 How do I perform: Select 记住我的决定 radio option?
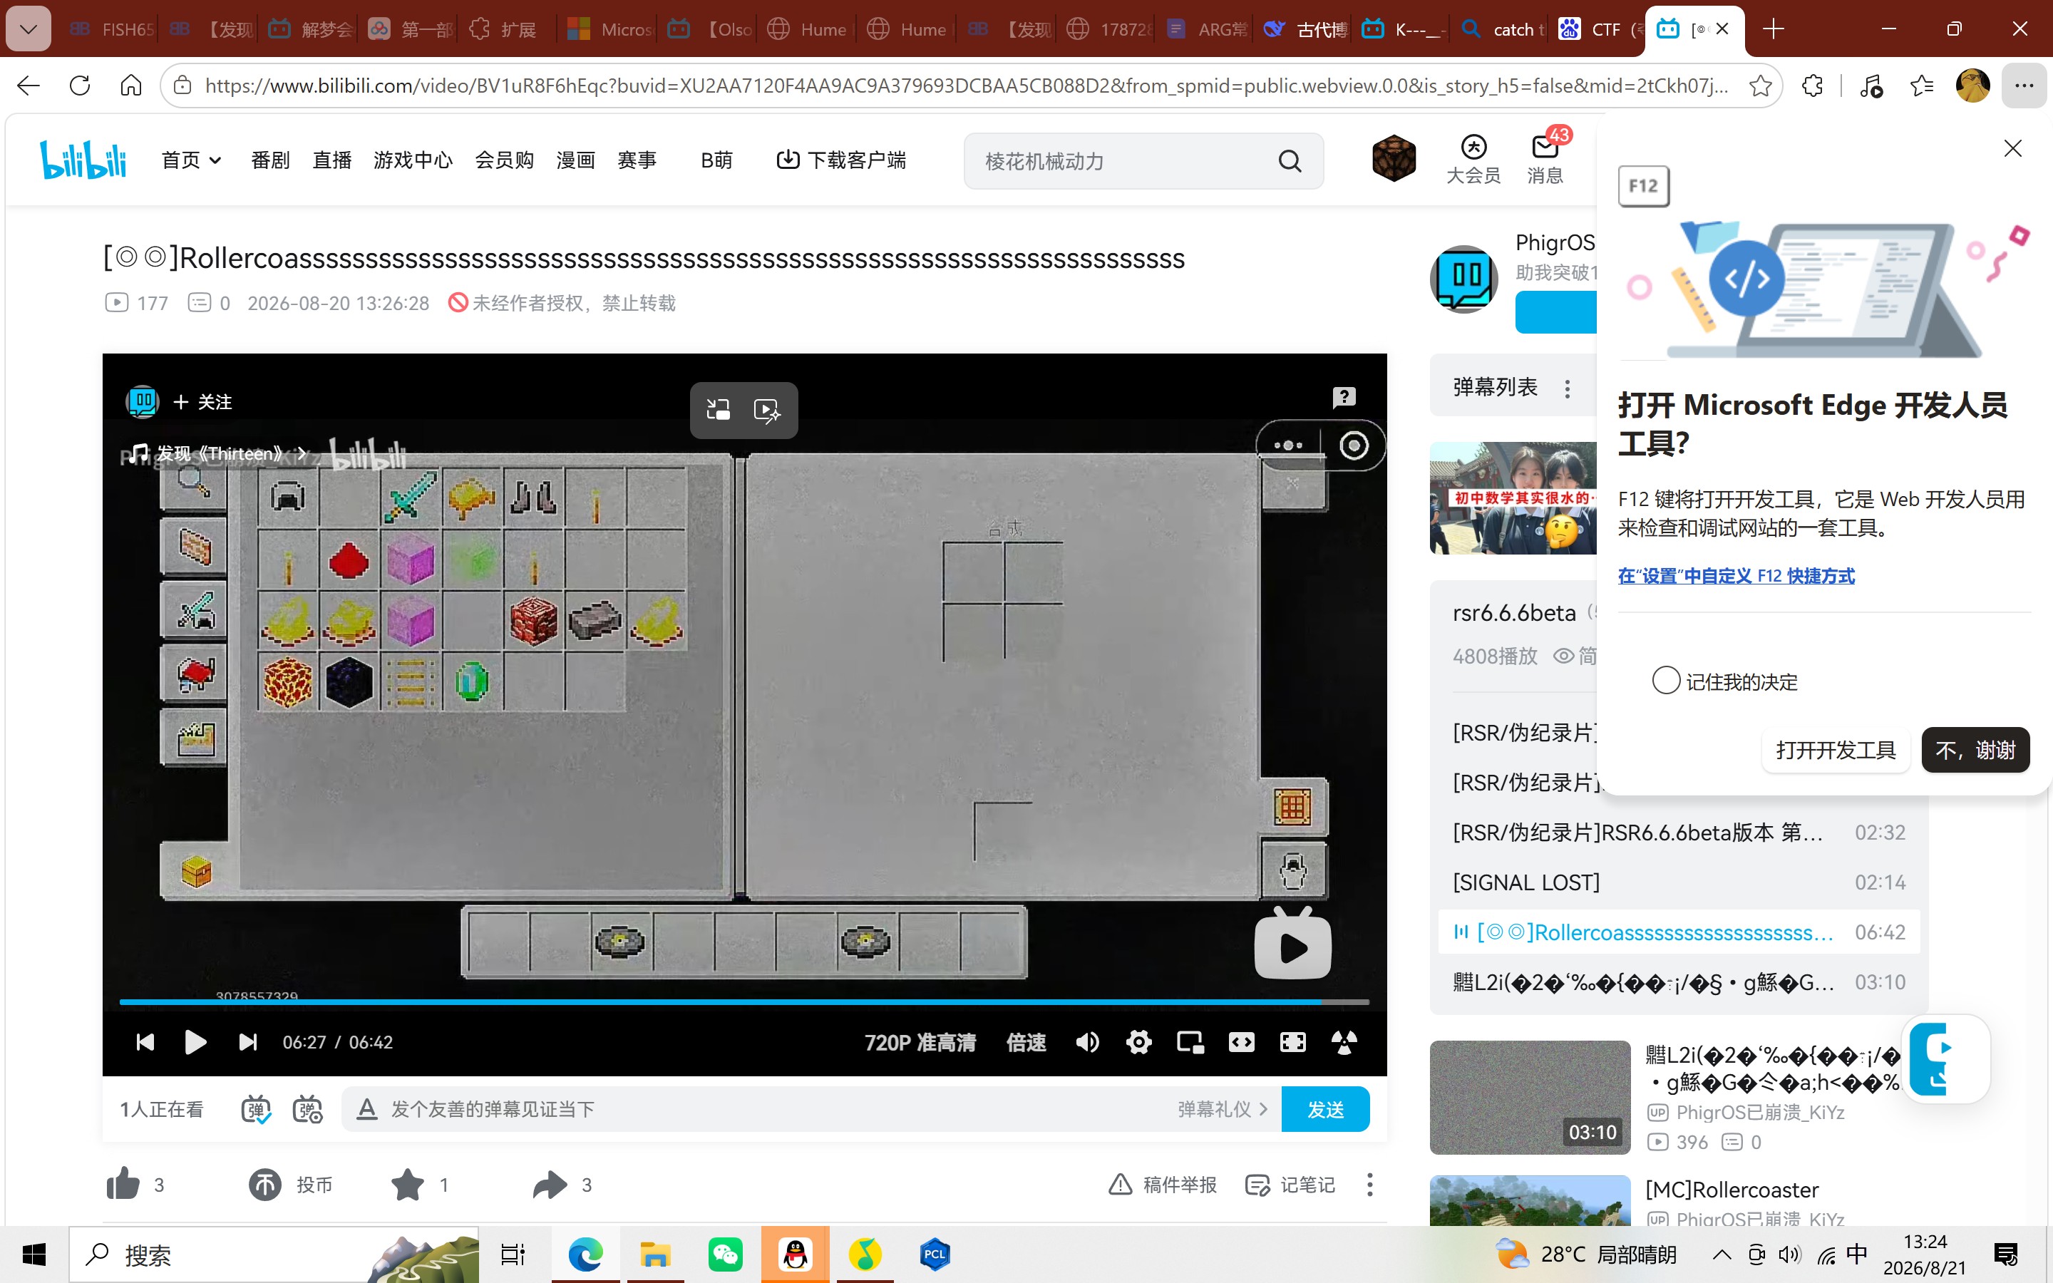tap(1665, 681)
